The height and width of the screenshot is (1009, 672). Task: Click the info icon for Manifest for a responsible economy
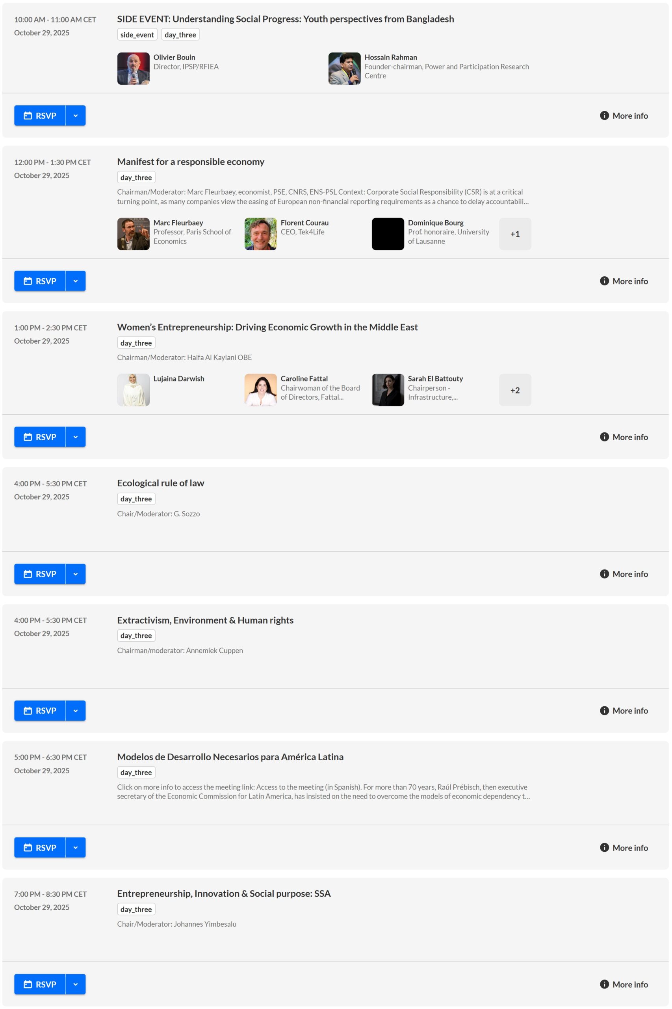point(604,281)
